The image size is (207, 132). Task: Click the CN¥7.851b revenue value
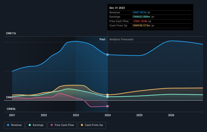(139, 12)
